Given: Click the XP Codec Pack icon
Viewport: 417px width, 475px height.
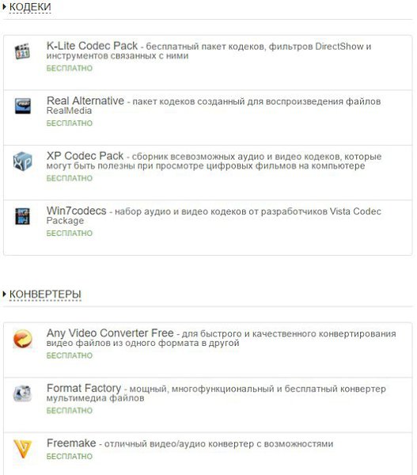Looking at the screenshot, I should (x=22, y=161).
